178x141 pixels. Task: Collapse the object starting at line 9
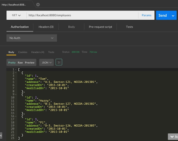(16, 94)
